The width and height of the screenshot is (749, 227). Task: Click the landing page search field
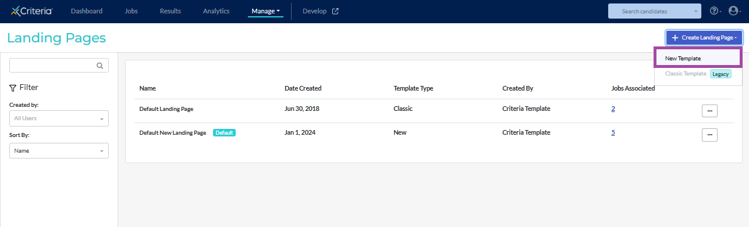59,66
